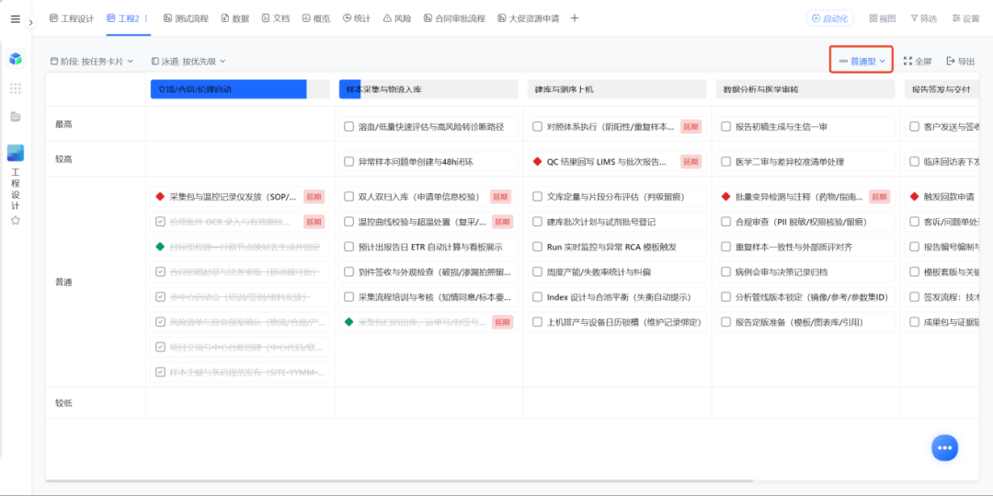Open the 工程2 tab more-options dots

point(146,18)
